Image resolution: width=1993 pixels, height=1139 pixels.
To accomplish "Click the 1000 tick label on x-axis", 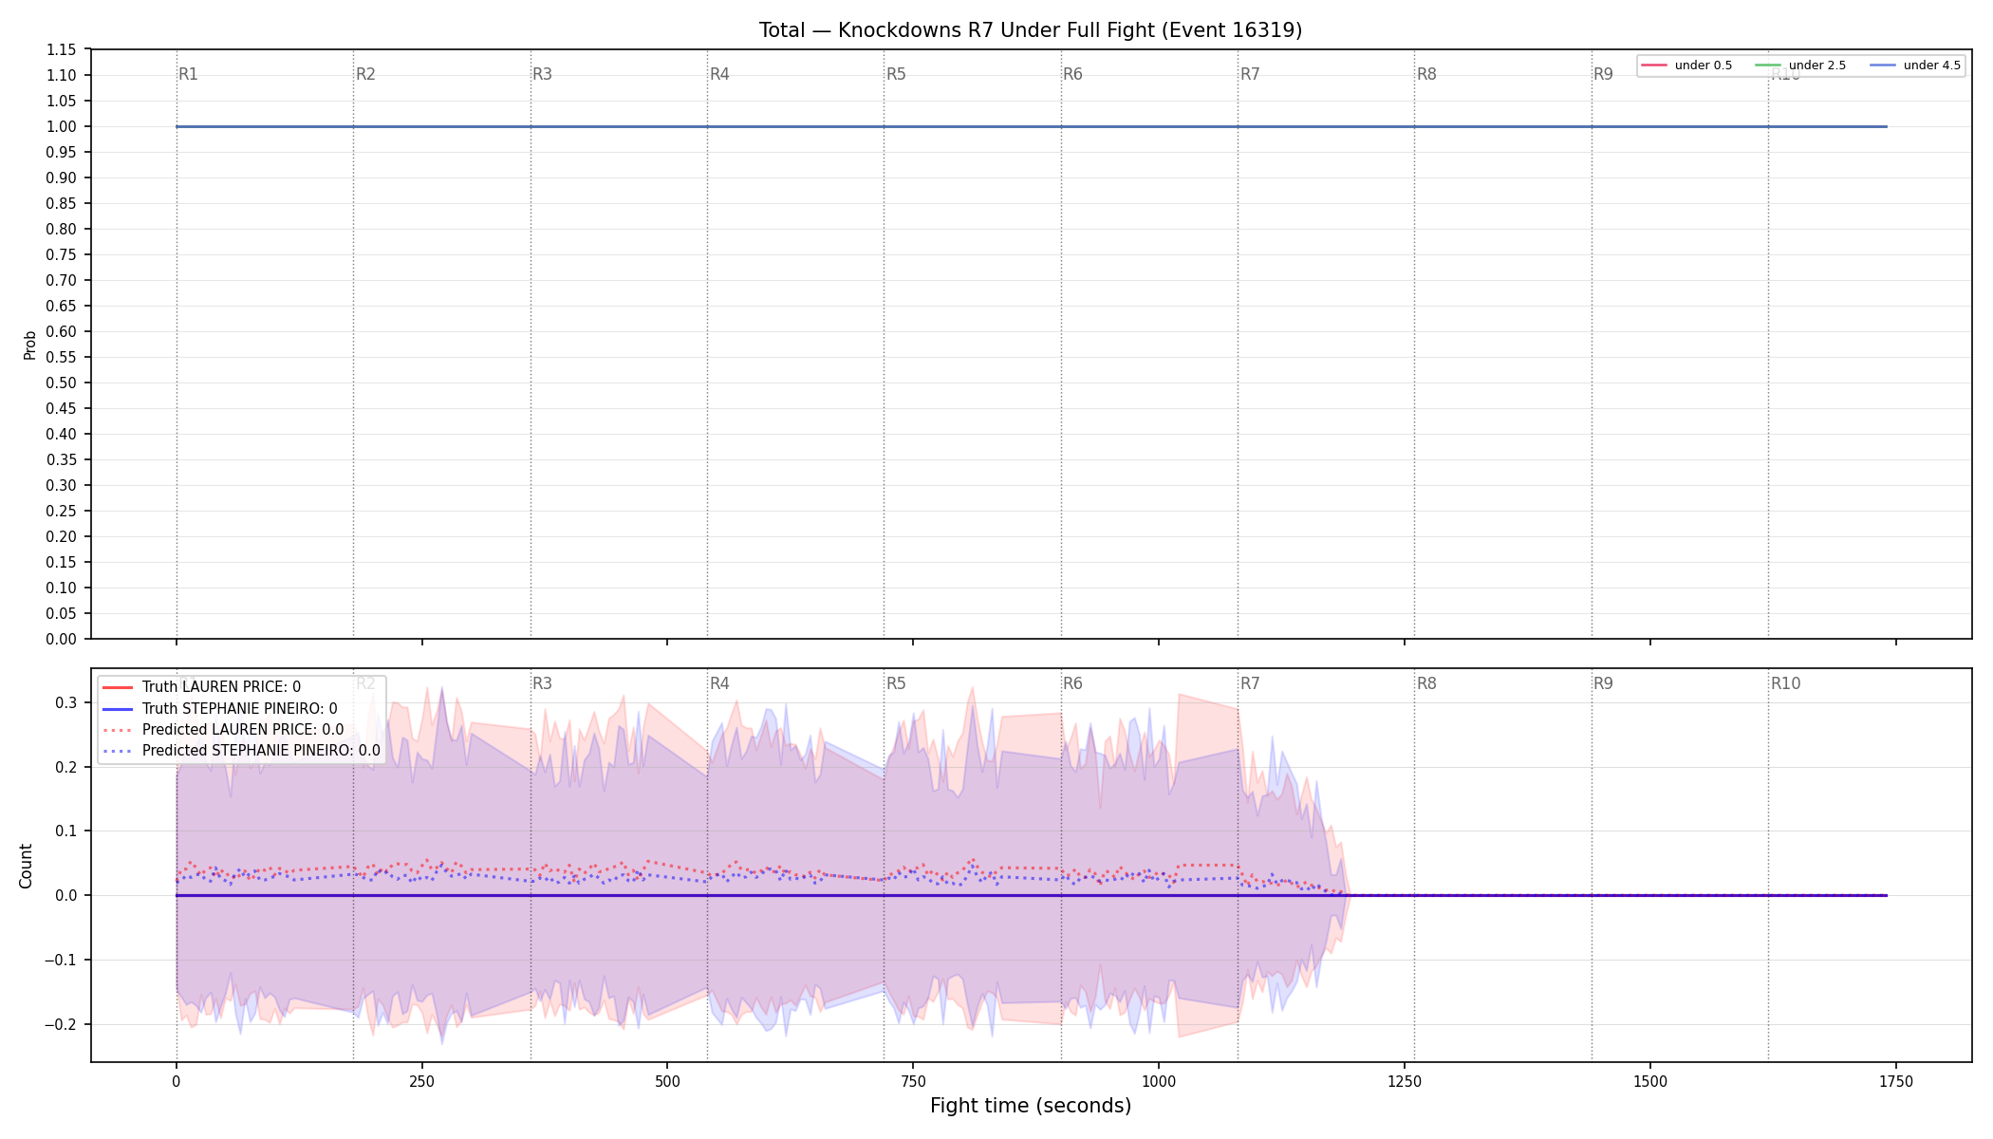I will point(1158,1081).
